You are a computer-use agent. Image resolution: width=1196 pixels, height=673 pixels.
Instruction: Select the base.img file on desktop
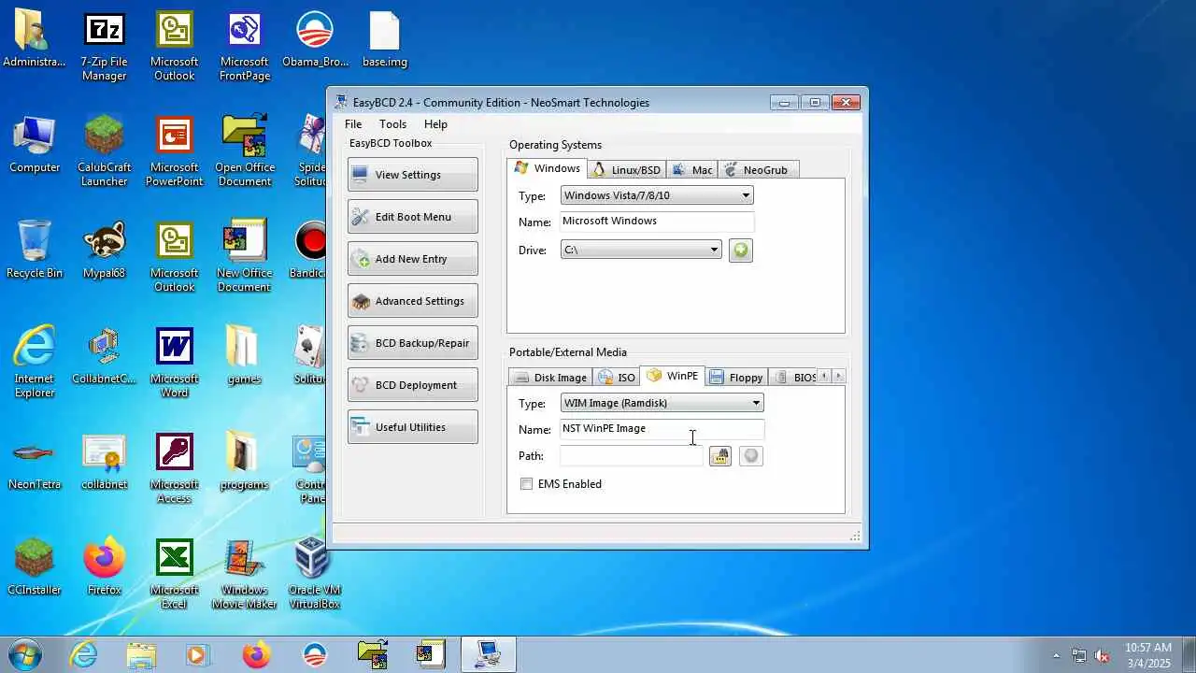tap(385, 40)
